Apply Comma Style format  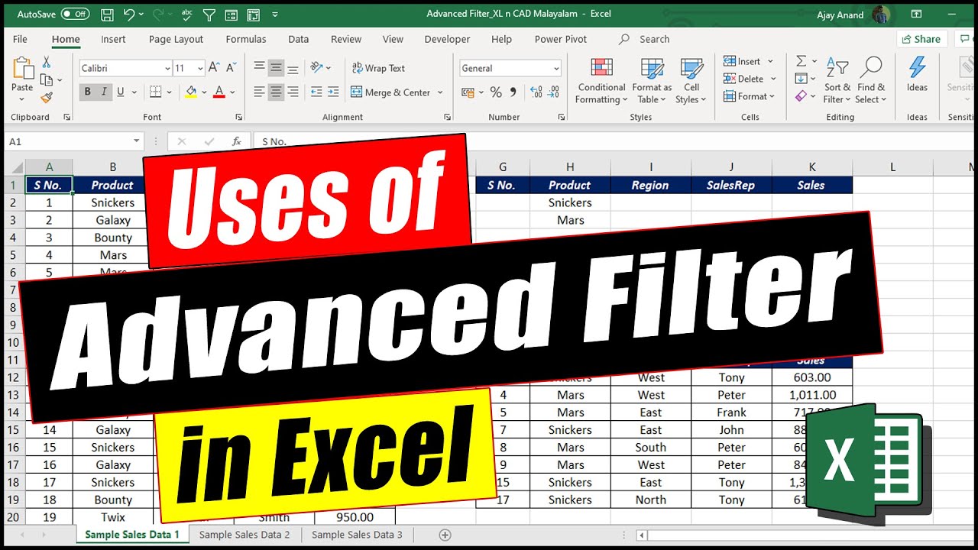pos(513,92)
